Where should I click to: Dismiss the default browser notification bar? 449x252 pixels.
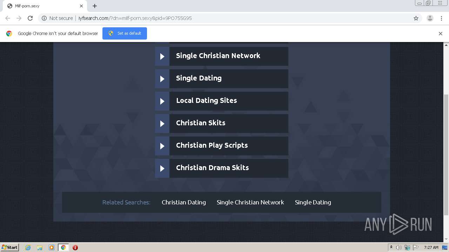point(441,34)
